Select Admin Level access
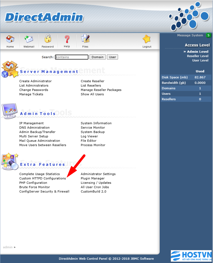This screenshot has height=263, width=213. pos(198,52)
